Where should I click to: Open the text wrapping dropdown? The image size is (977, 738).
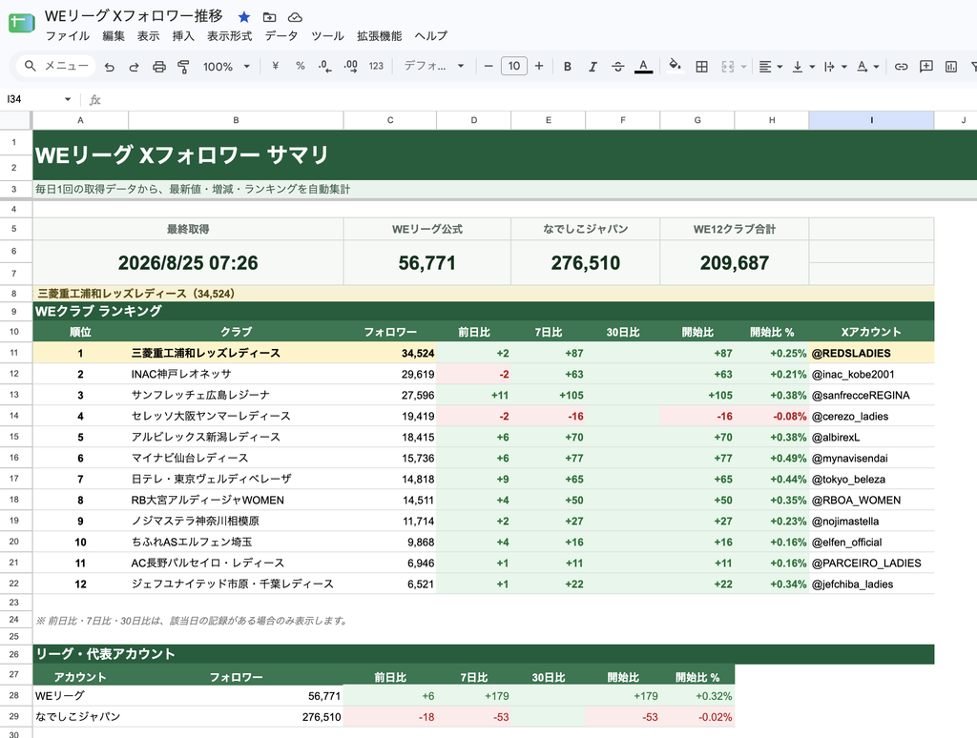(835, 66)
